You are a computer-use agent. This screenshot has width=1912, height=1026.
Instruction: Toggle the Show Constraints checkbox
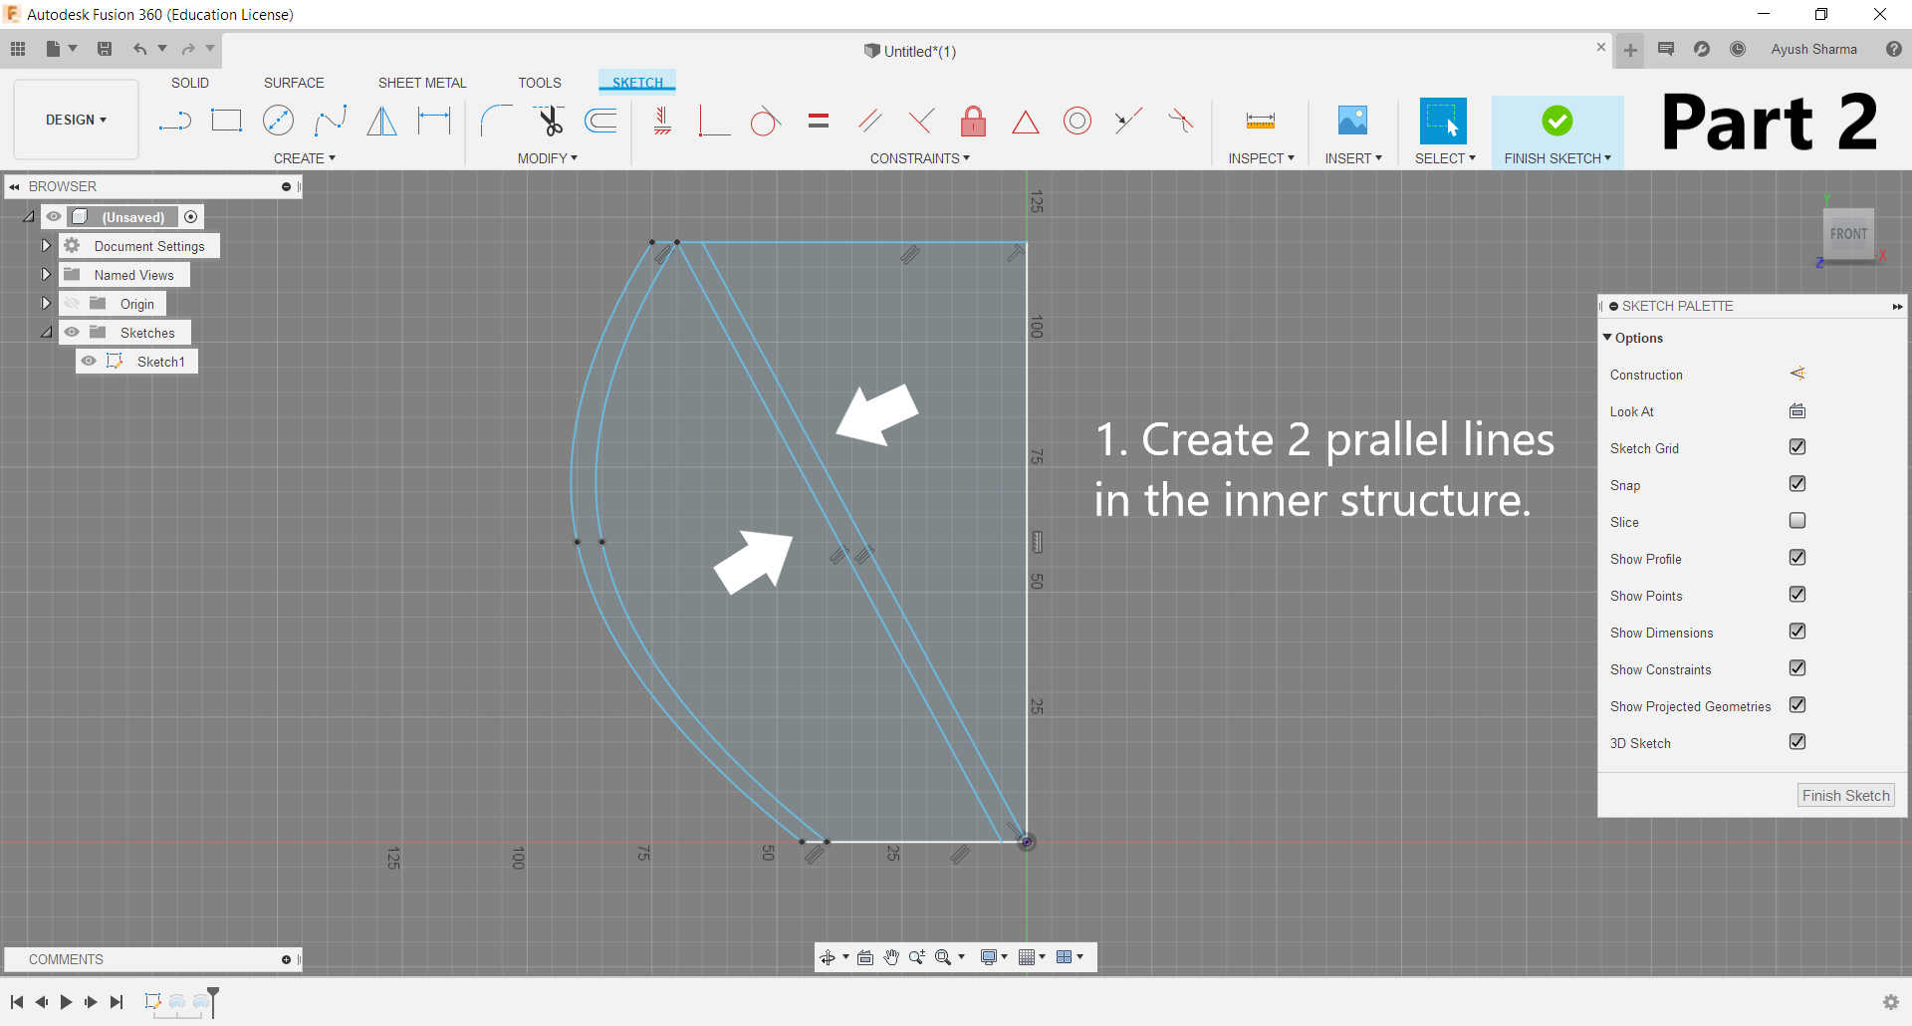coord(1797,668)
